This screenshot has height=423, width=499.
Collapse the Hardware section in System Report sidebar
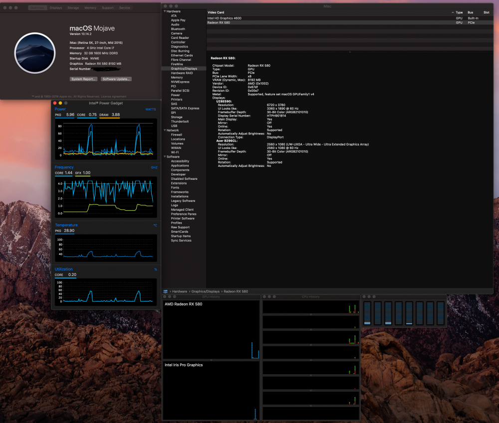(165, 11)
